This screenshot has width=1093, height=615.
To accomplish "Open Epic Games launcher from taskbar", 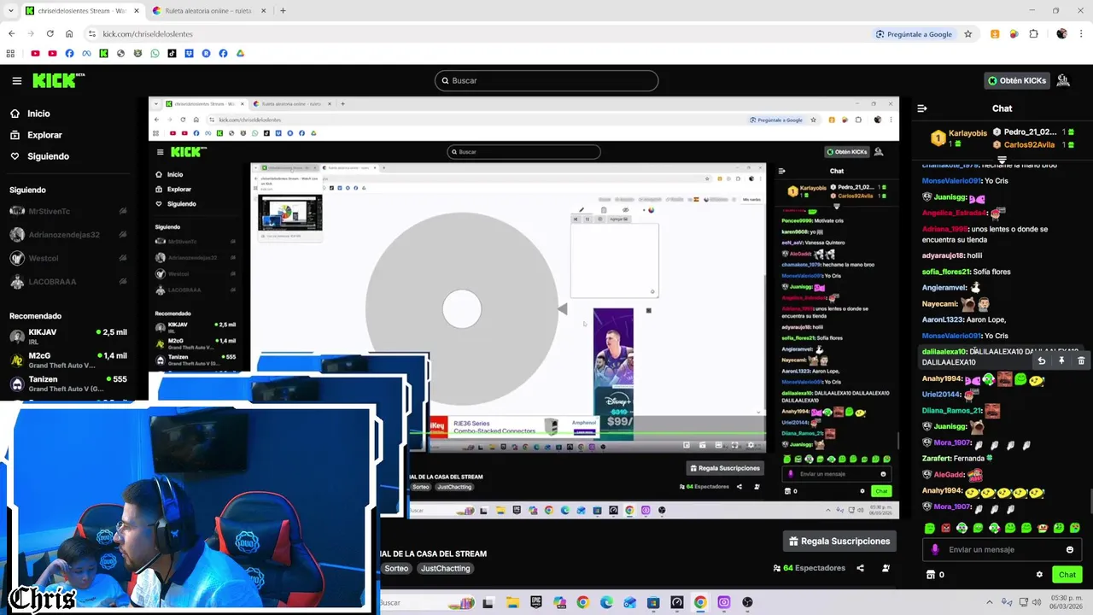I will tap(536, 602).
